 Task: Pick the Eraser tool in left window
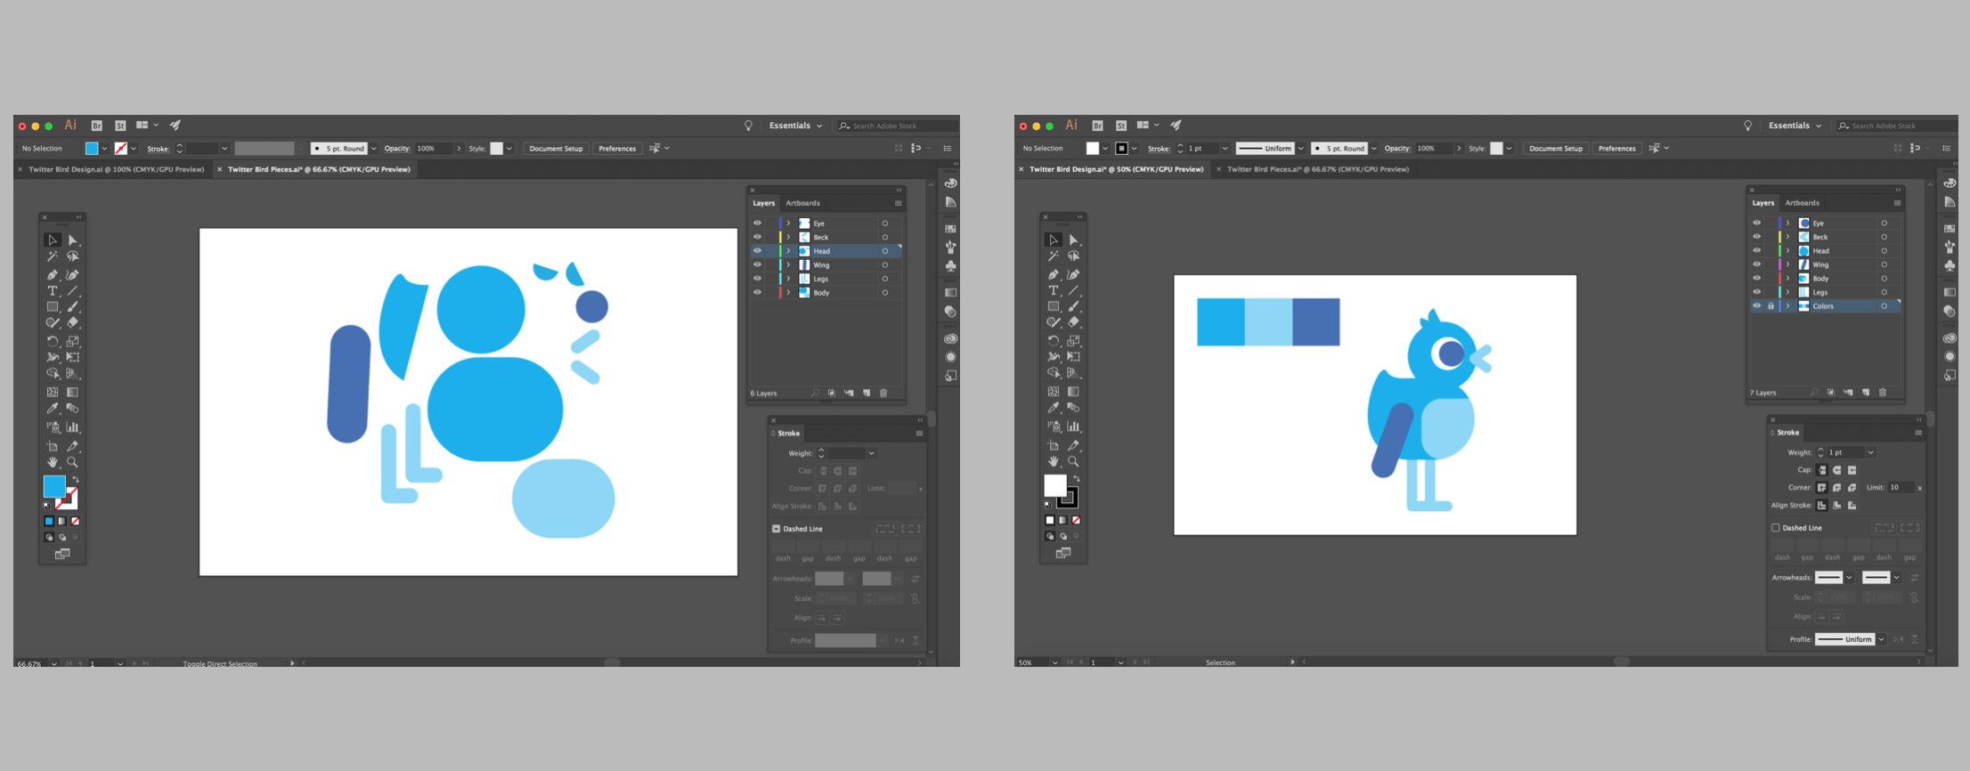[x=73, y=323]
